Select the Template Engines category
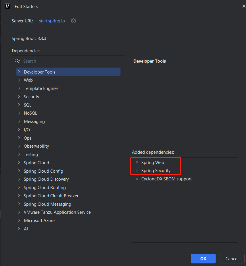Viewport: 246px width, 266px height. pyautogui.click(x=41, y=88)
